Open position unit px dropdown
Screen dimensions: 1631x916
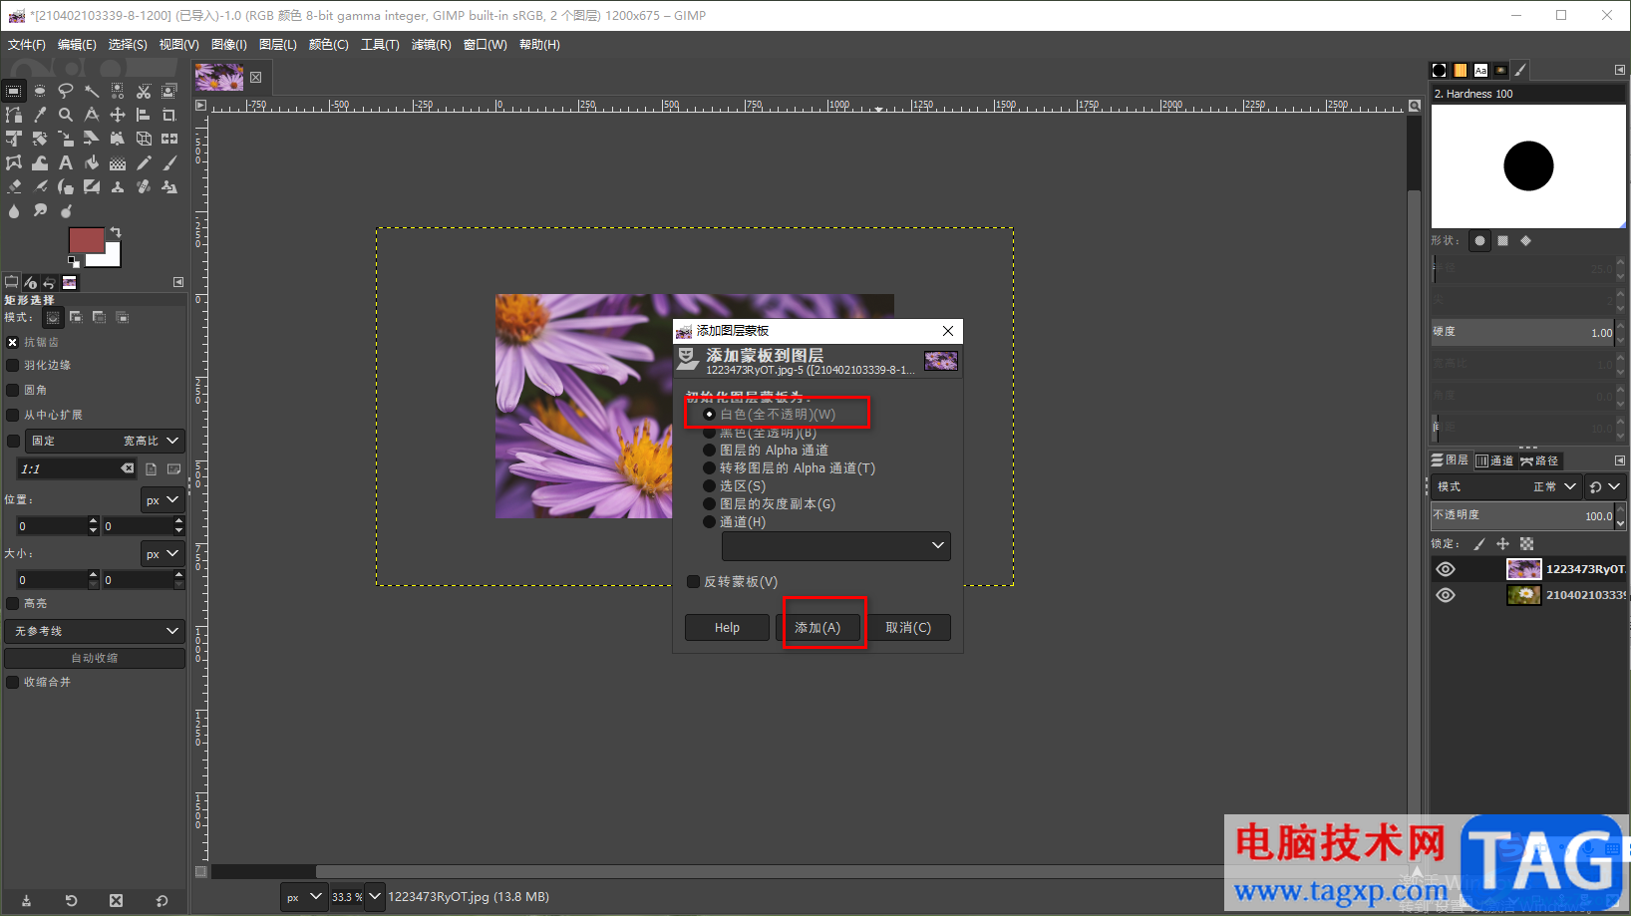tap(163, 500)
